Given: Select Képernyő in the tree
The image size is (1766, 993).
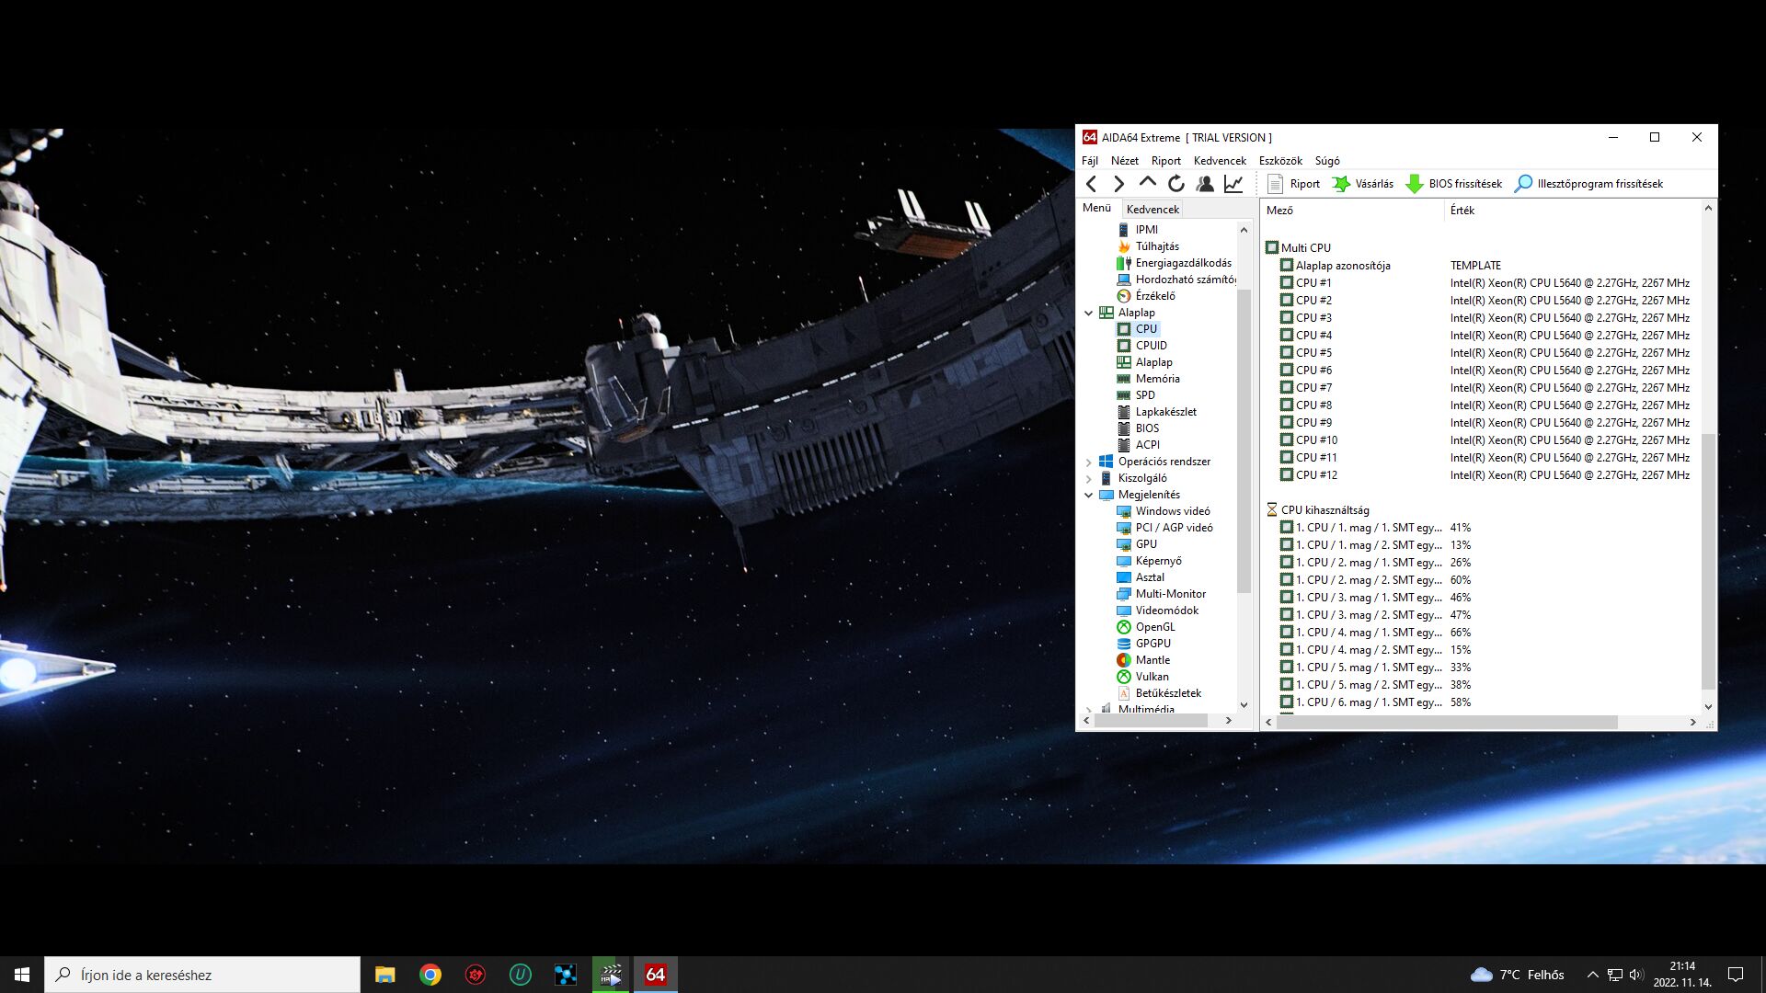Looking at the screenshot, I should 1149,561.
